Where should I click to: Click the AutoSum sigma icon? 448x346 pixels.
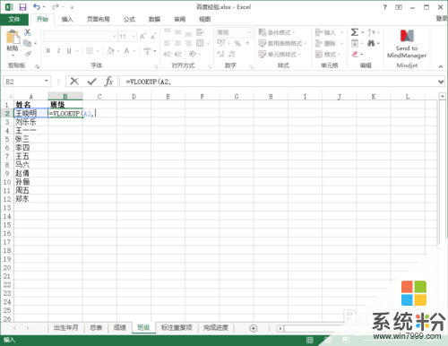coord(355,32)
